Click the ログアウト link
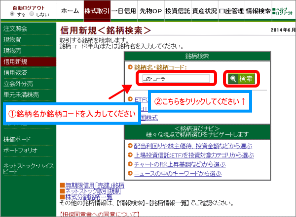Screen dimensions: 296x217 pos(284,13)
